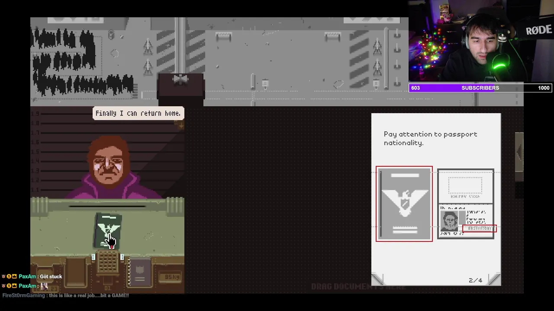Click the 1000 subscriber goal number
This screenshot has width=554, height=311.
pyautogui.click(x=544, y=88)
